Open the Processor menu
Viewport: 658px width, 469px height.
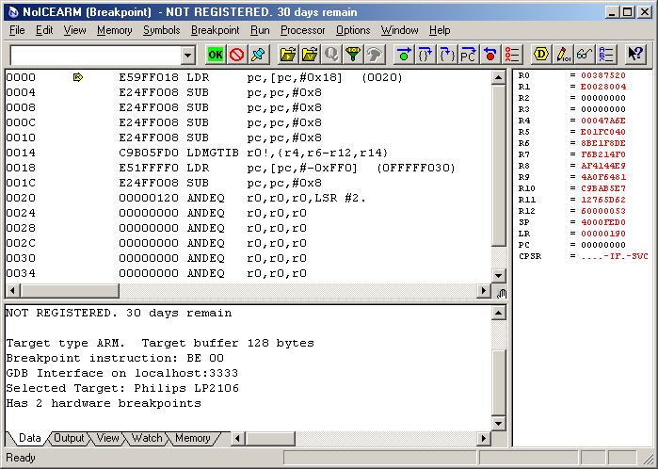coord(302,30)
